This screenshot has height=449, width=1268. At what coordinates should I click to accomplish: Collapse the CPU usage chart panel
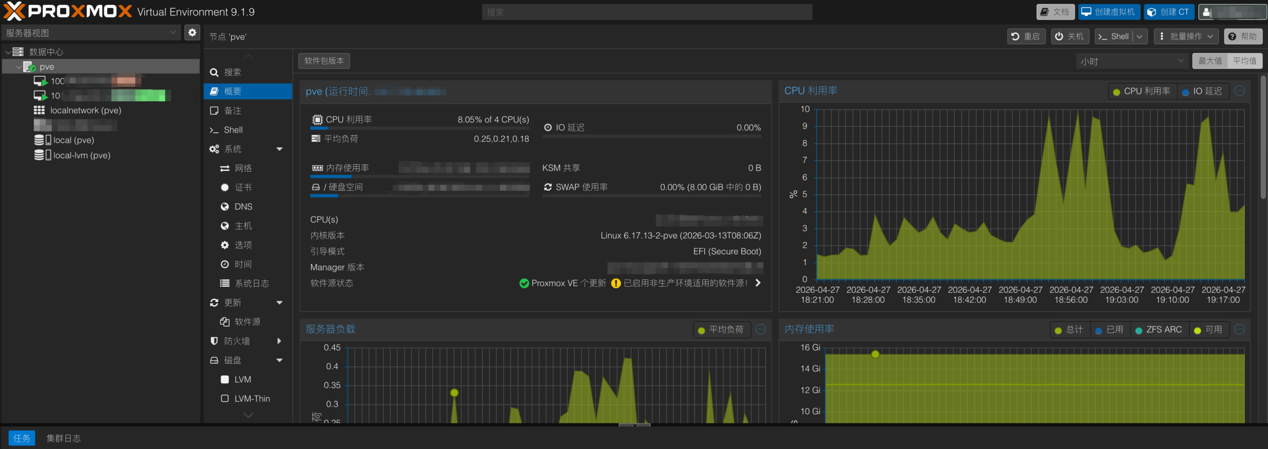(x=1239, y=91)
